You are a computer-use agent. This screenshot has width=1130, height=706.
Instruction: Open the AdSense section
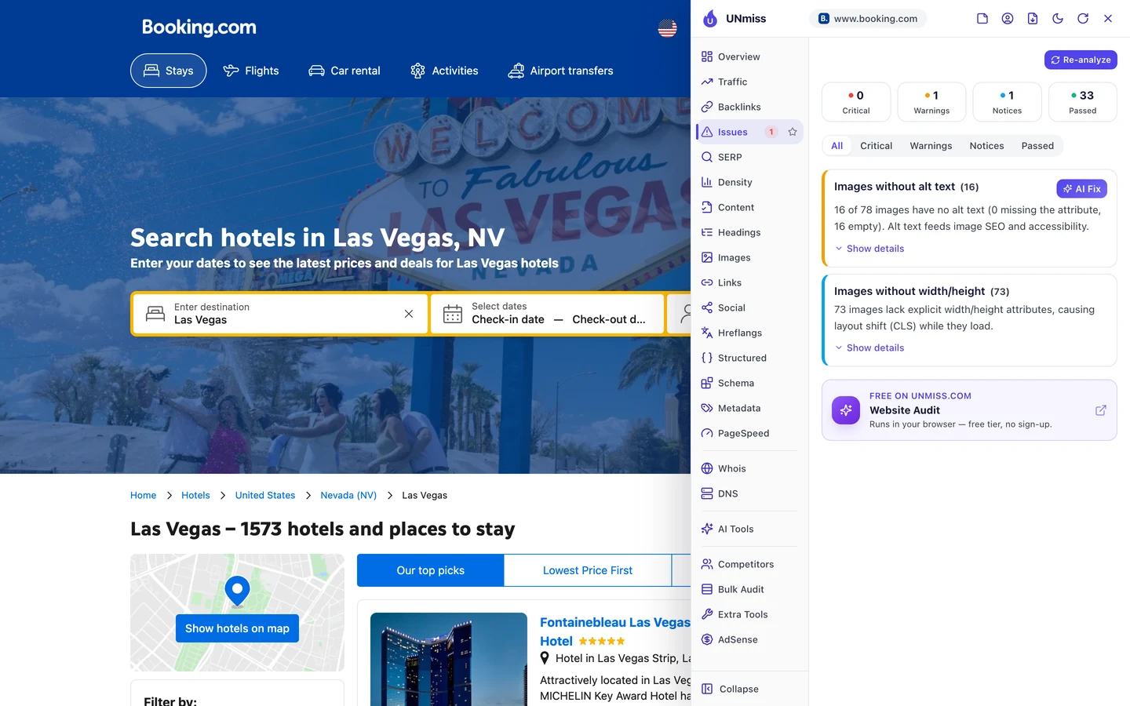749,639
